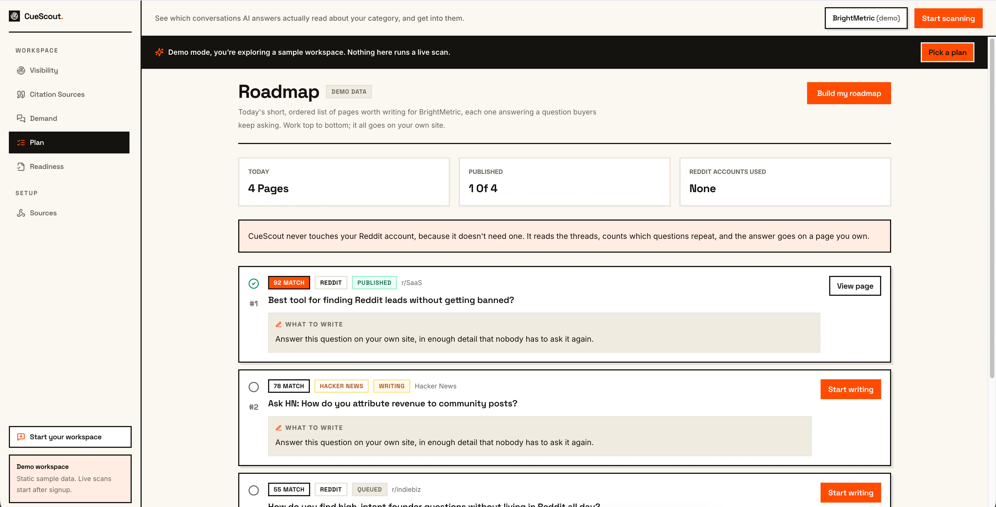Toggle the completed checkmark for item #1
Screen dimensions: 996x507
click(254, 284)
